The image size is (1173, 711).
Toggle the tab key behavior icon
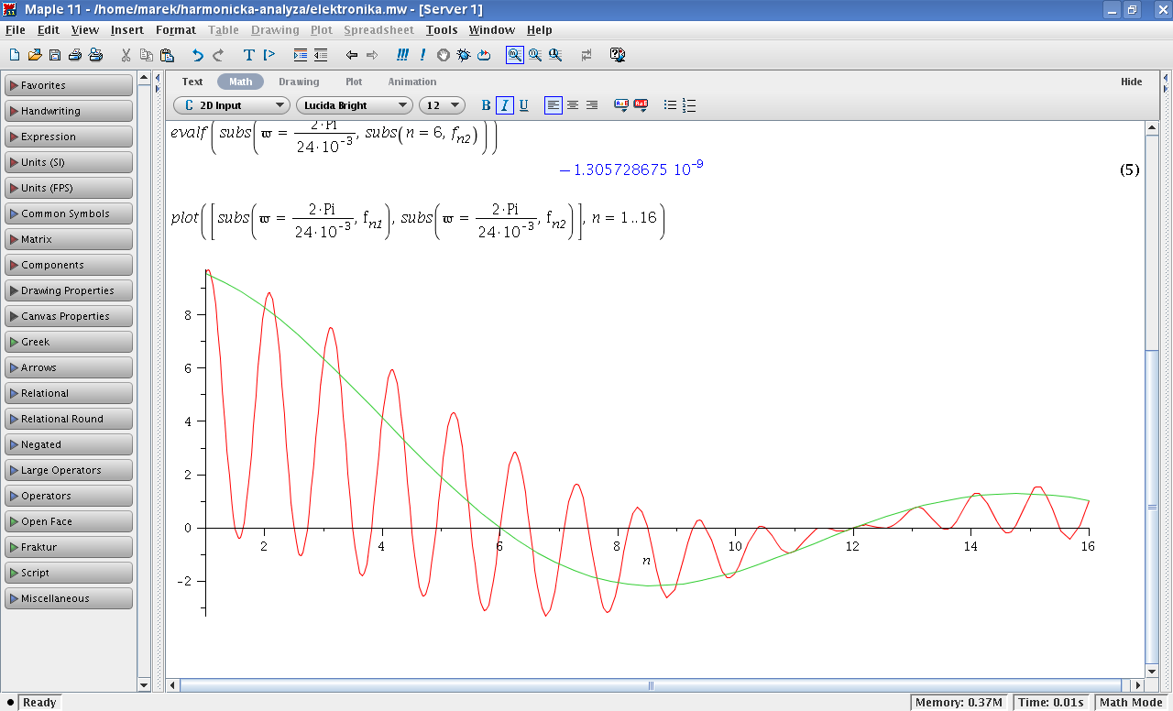(x=586, y=55)
